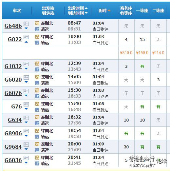Open ID card icon beside G6076

click(x=26, y=91)
